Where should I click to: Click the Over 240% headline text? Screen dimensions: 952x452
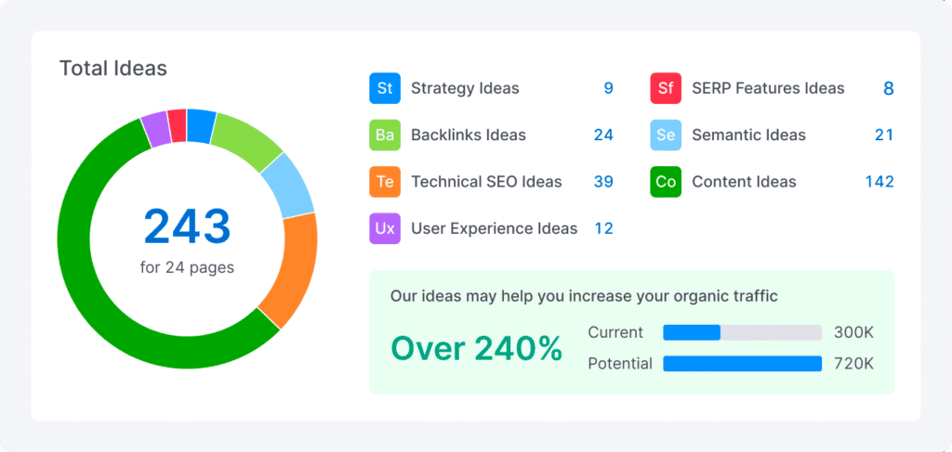click(x=476, y=348)
